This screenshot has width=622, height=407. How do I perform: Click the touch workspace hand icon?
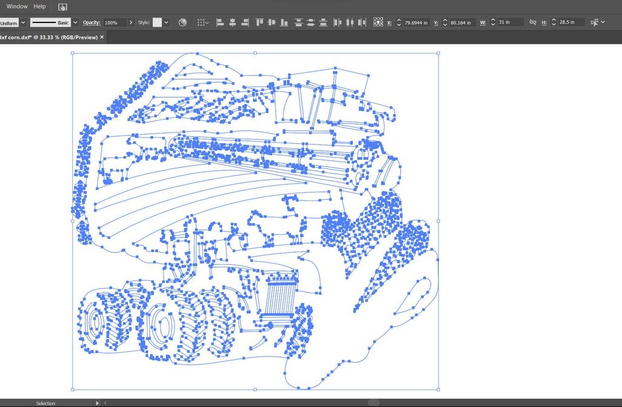pyautogui.click(x=63, y=7)
